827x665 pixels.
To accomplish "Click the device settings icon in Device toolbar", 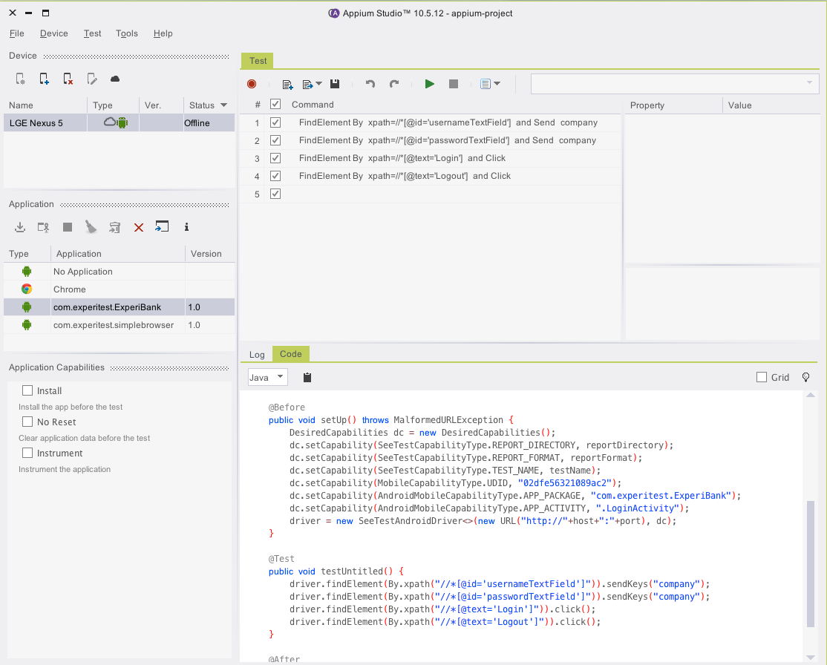I will (x=21, y=79).
